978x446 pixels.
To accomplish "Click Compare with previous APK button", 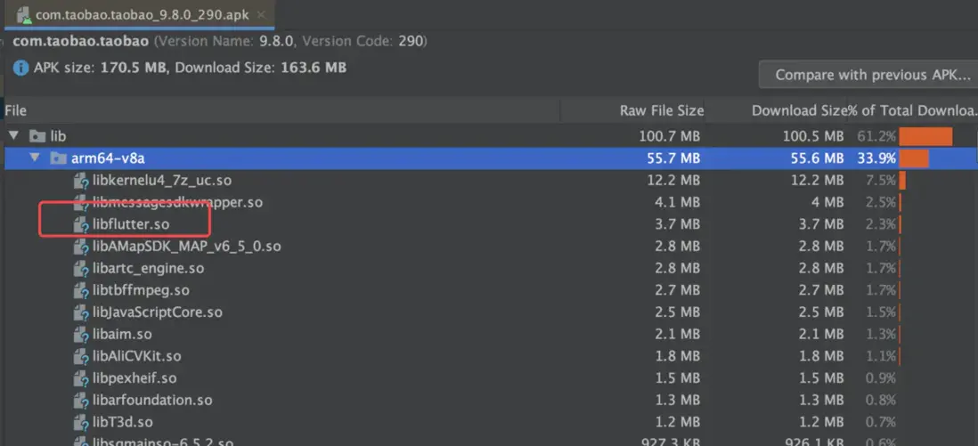I will tap(868, 75).
